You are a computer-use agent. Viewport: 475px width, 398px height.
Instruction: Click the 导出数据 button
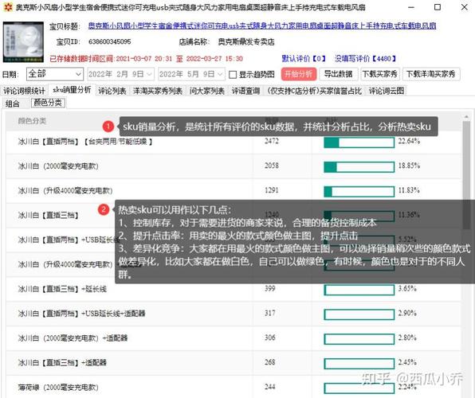(x=338, y=74)
